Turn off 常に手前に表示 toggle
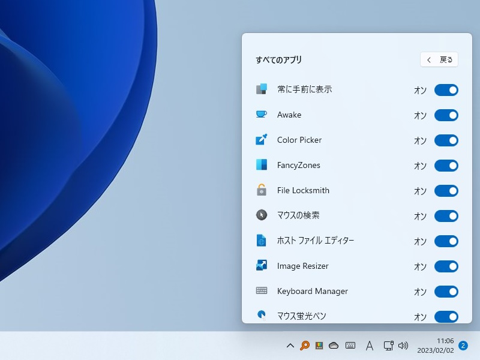The width and height of the screenshot is (480, 360). pyautogui.click(x=446, y=90)
